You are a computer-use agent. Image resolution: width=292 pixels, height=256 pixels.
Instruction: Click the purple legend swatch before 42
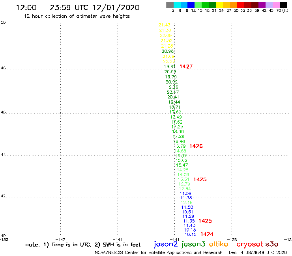[262, 5]
